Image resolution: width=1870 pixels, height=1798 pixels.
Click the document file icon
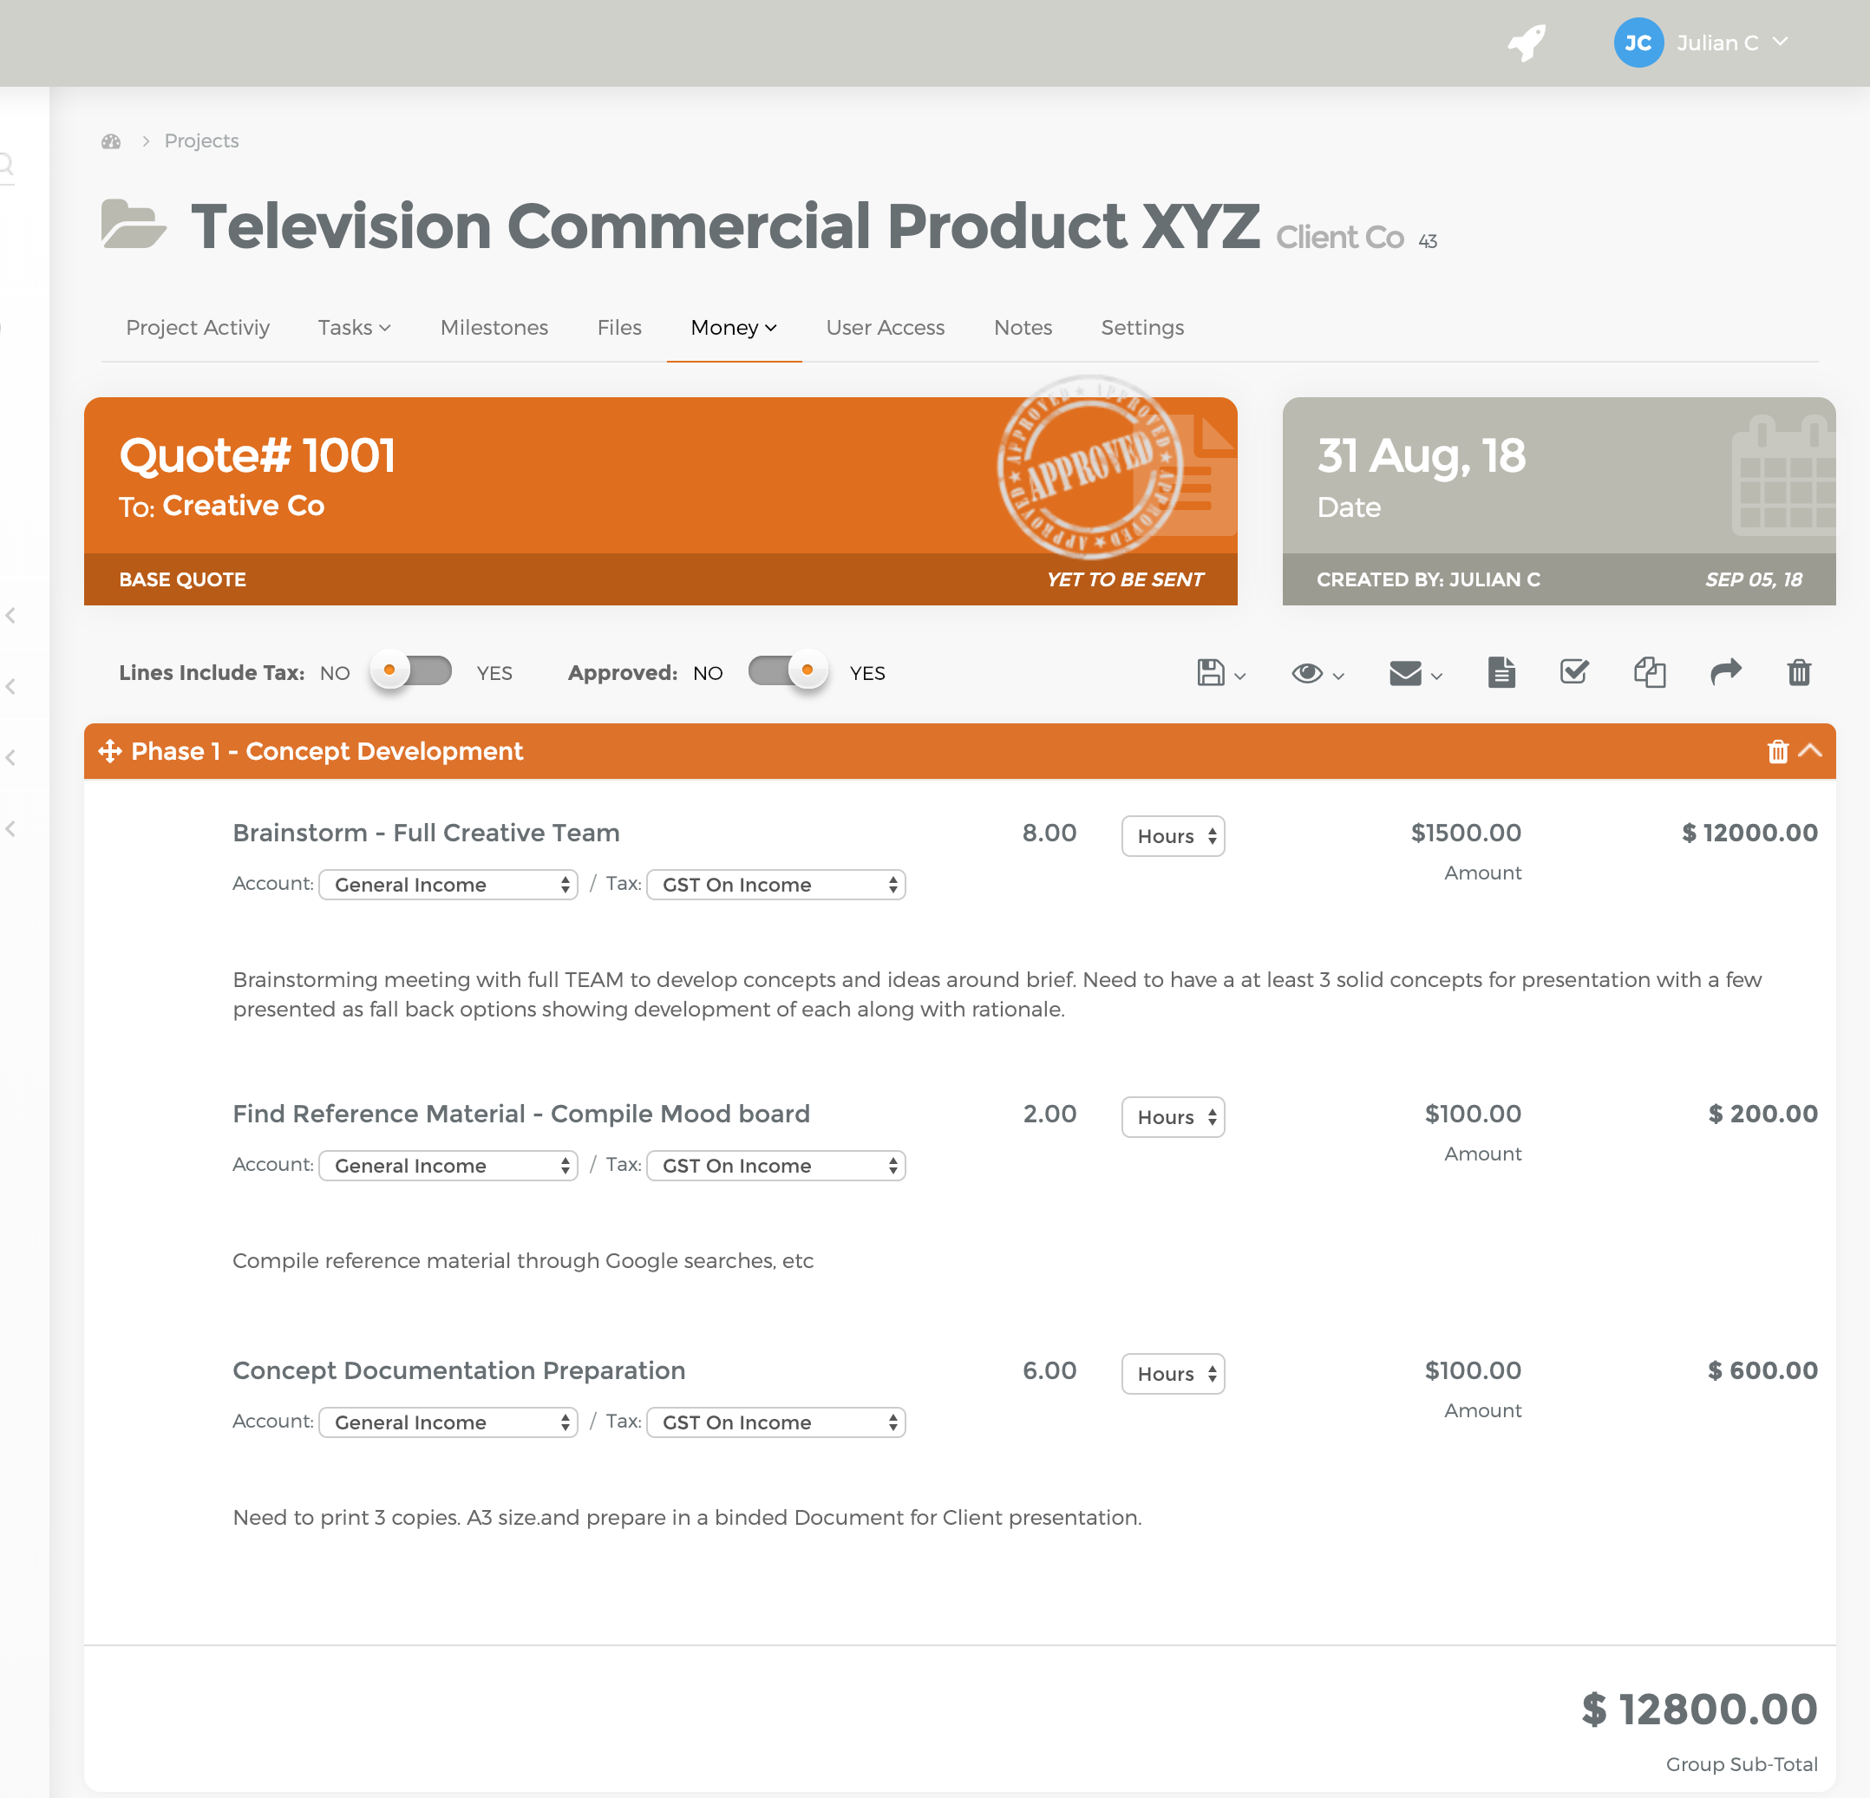click(1501, 672)
